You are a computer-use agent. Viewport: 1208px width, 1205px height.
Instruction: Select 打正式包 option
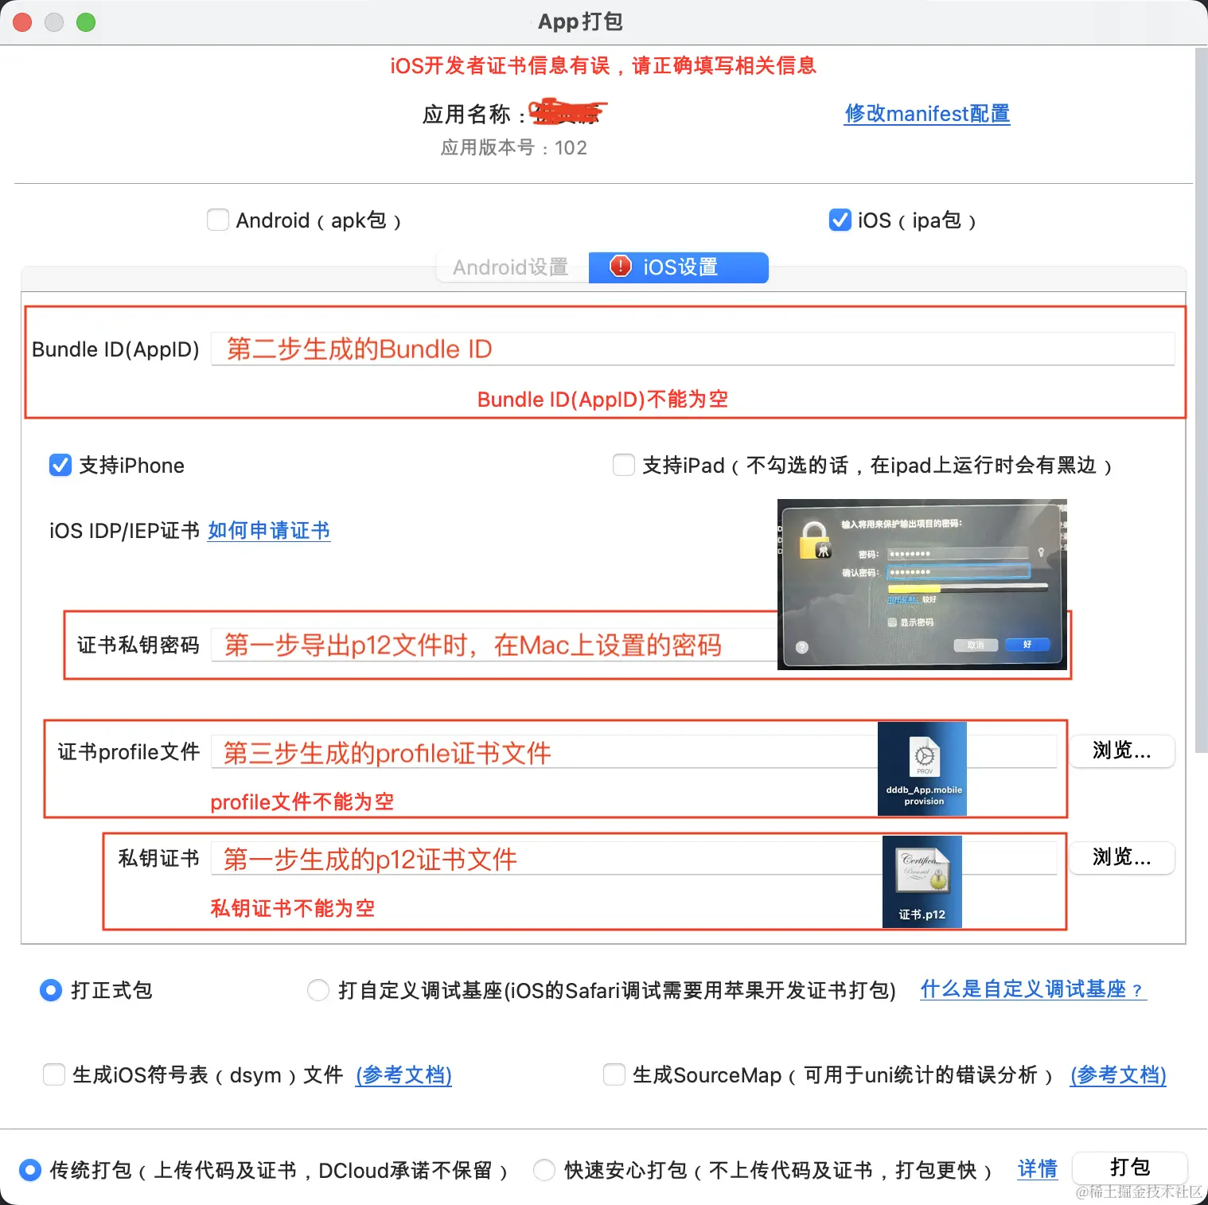tap(50, 990)
